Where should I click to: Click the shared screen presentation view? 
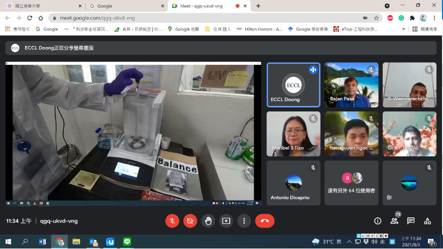point(133,134)
